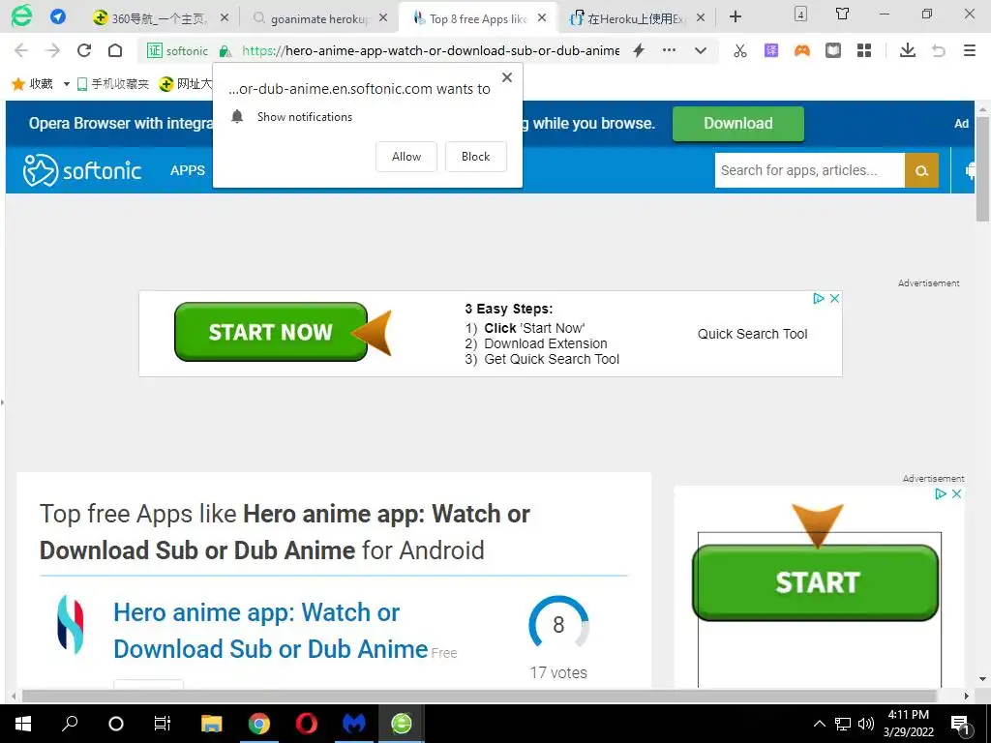Reload the current page
This screenshot has width=991, height=743.
click(x=84, y=50)
